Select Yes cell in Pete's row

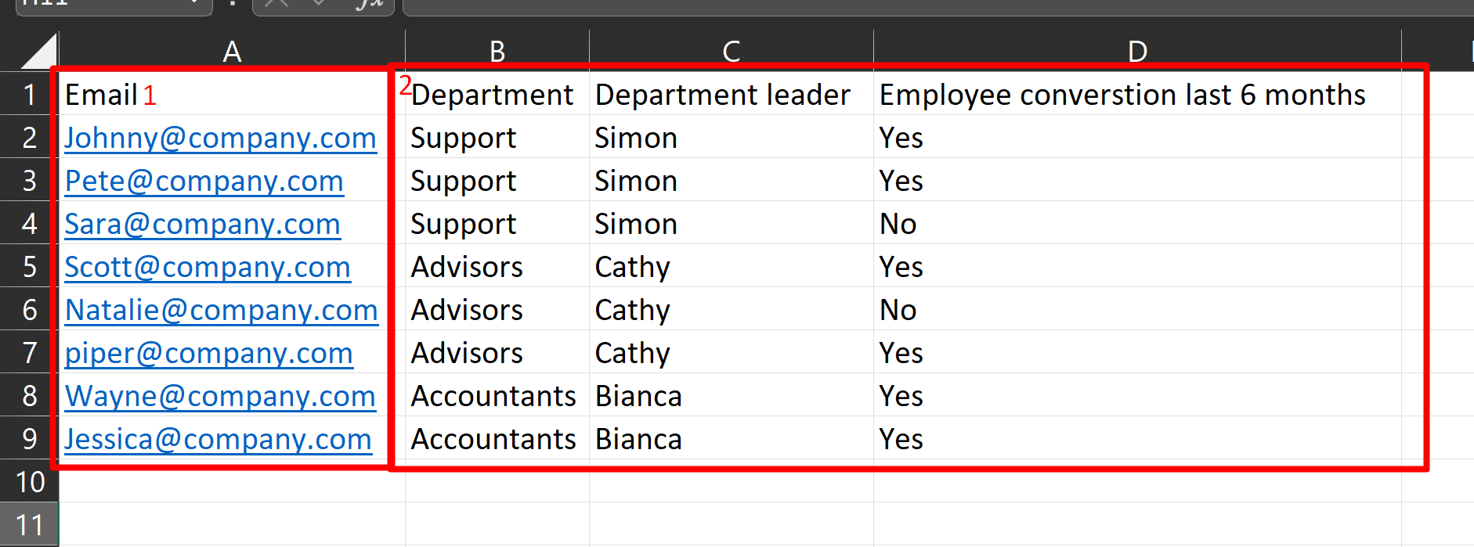click(1137, 180)
